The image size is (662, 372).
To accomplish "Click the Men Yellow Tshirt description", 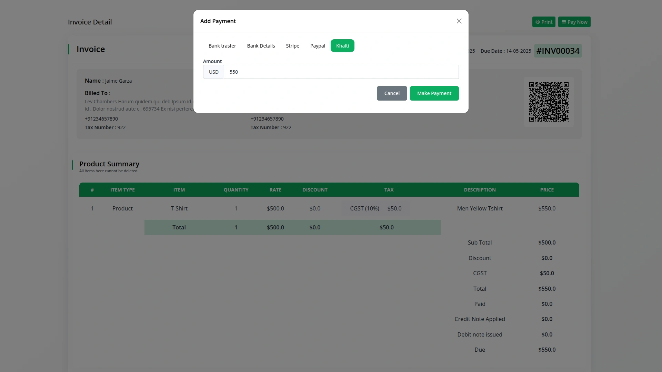I will pos(479,208).
